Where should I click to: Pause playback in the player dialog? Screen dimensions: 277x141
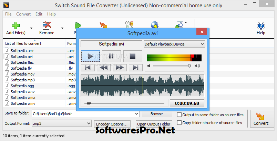(x=112, y=56)
